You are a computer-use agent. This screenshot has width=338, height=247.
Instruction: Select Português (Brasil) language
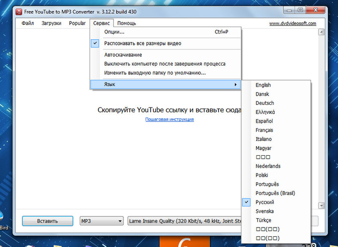(x=276, y=193)
